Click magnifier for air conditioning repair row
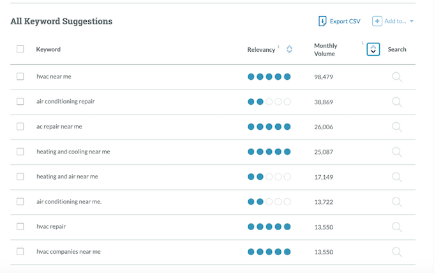This screenshot has height=273, width=434. [x=397, y=102]
